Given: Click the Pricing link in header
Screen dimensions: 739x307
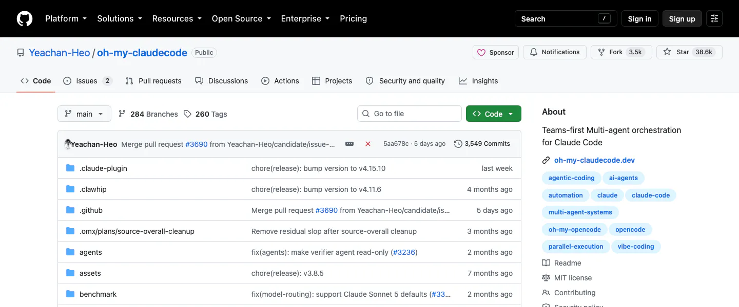Looking at the screenshot, I should 354,18.
